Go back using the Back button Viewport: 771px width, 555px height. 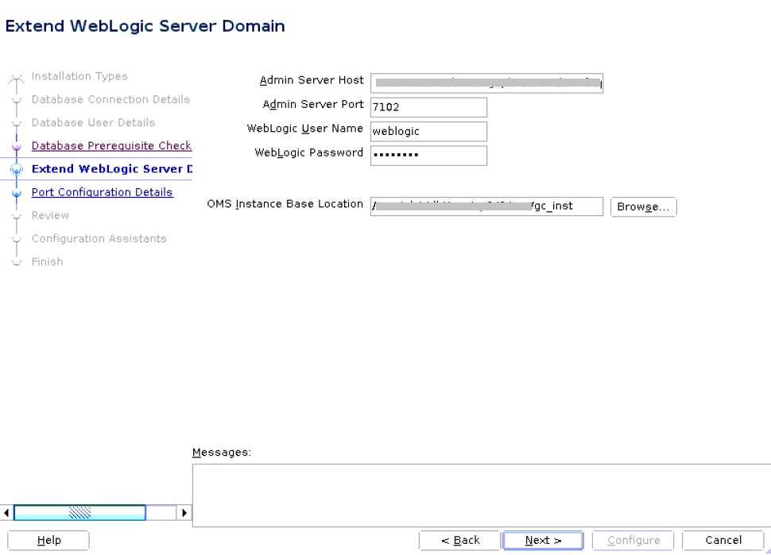pos(459,540)
